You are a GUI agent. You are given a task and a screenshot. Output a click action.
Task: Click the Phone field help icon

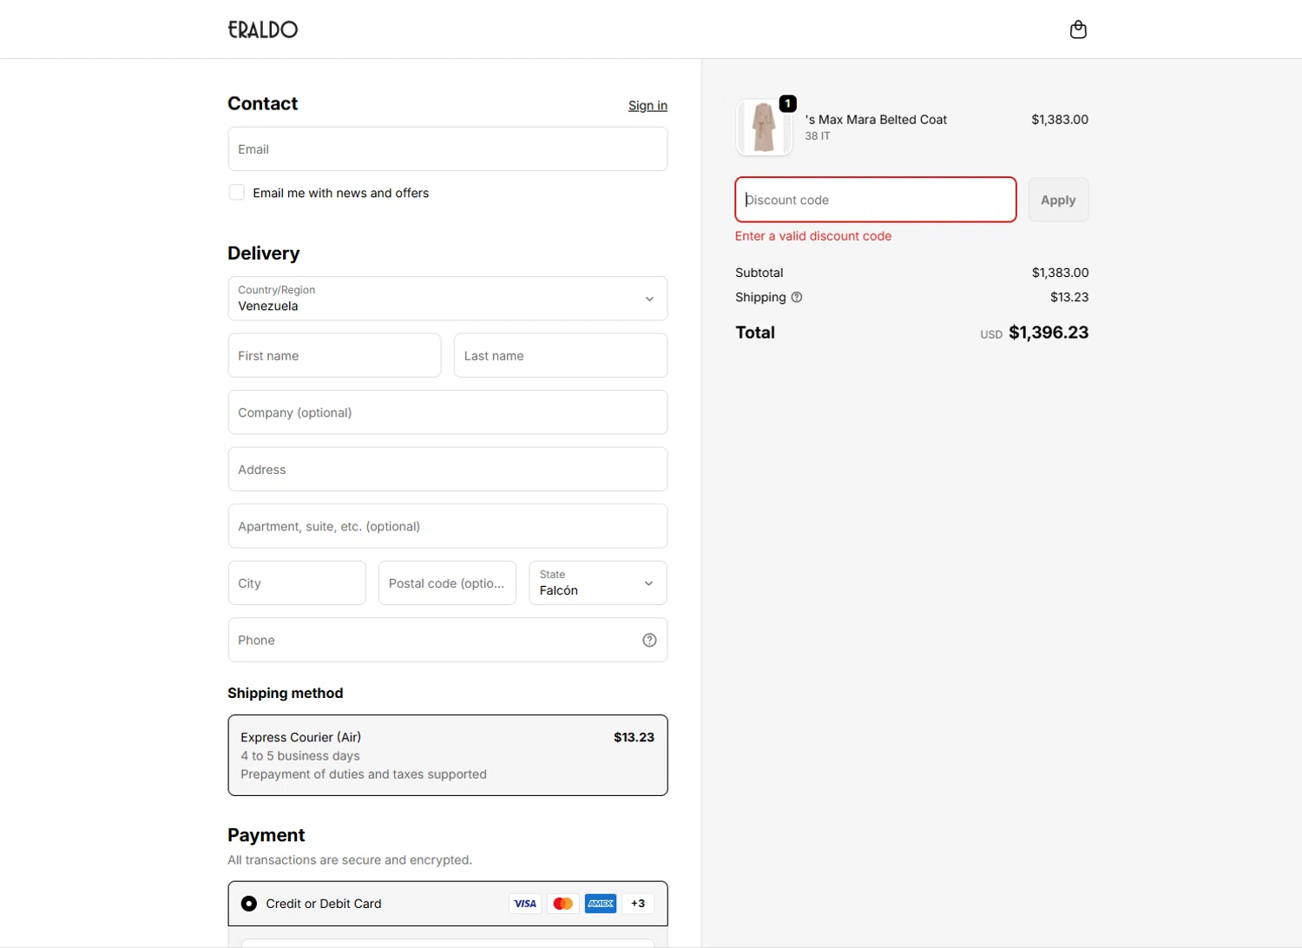pyautogui.click(x=649, y=640)
